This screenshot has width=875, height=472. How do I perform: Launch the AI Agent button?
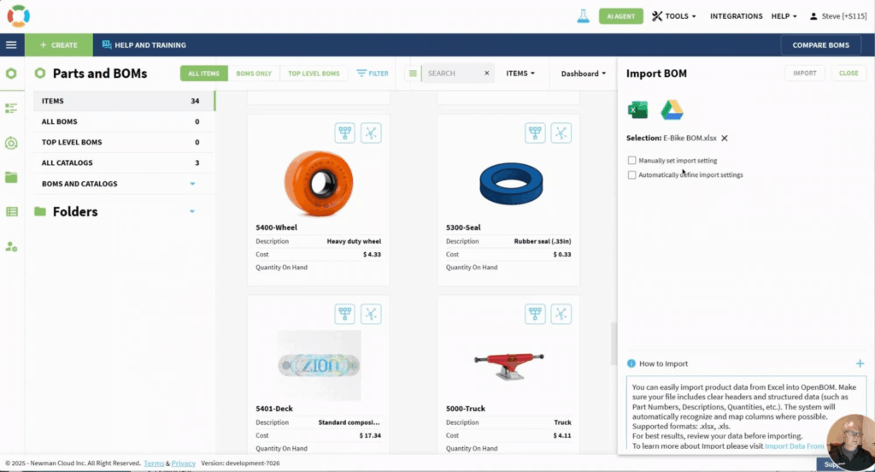[620, 16]
